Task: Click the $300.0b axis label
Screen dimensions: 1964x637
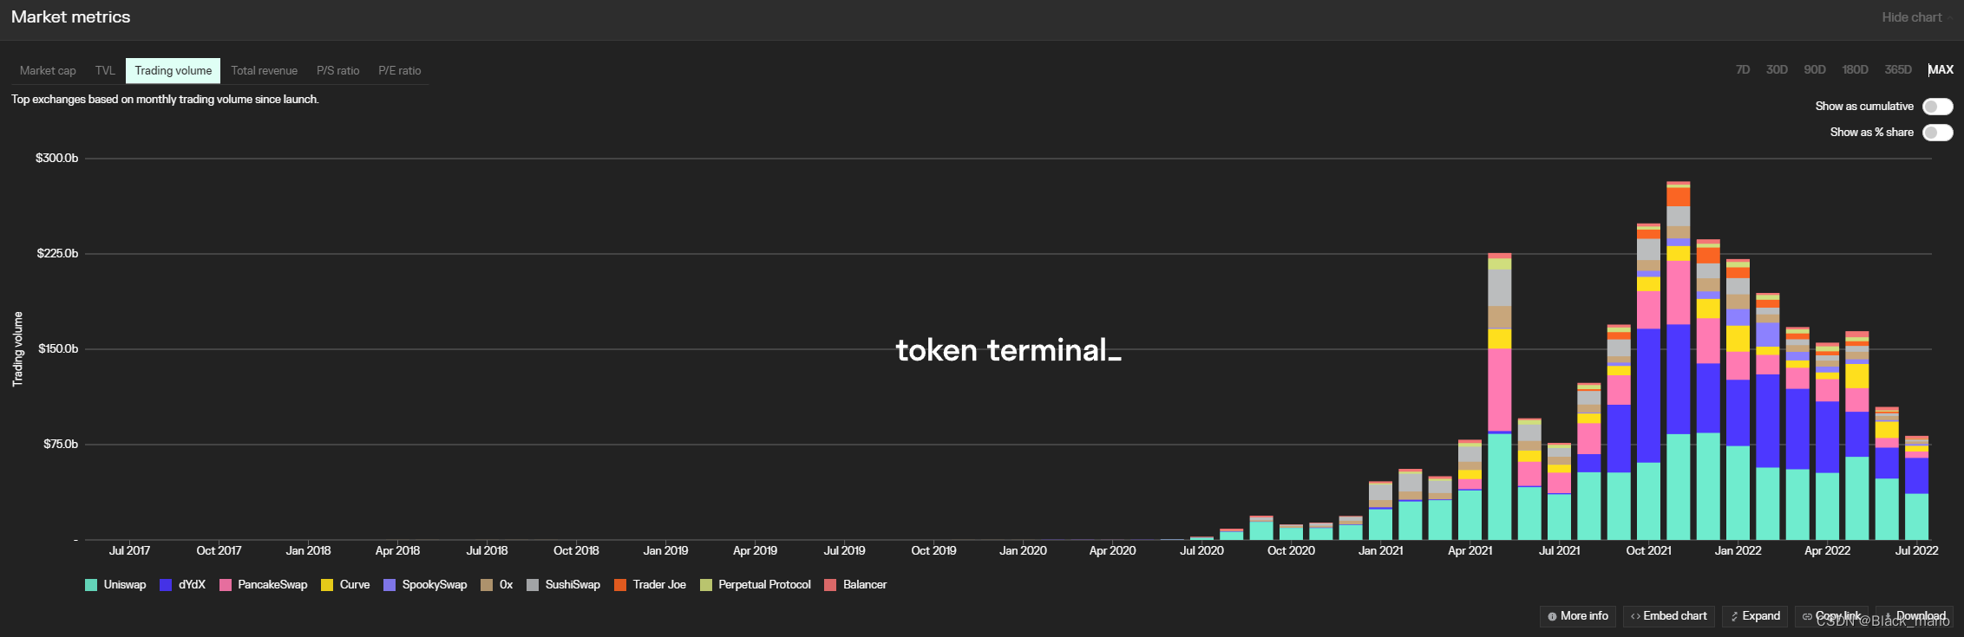Action: (x=56, y=159)
